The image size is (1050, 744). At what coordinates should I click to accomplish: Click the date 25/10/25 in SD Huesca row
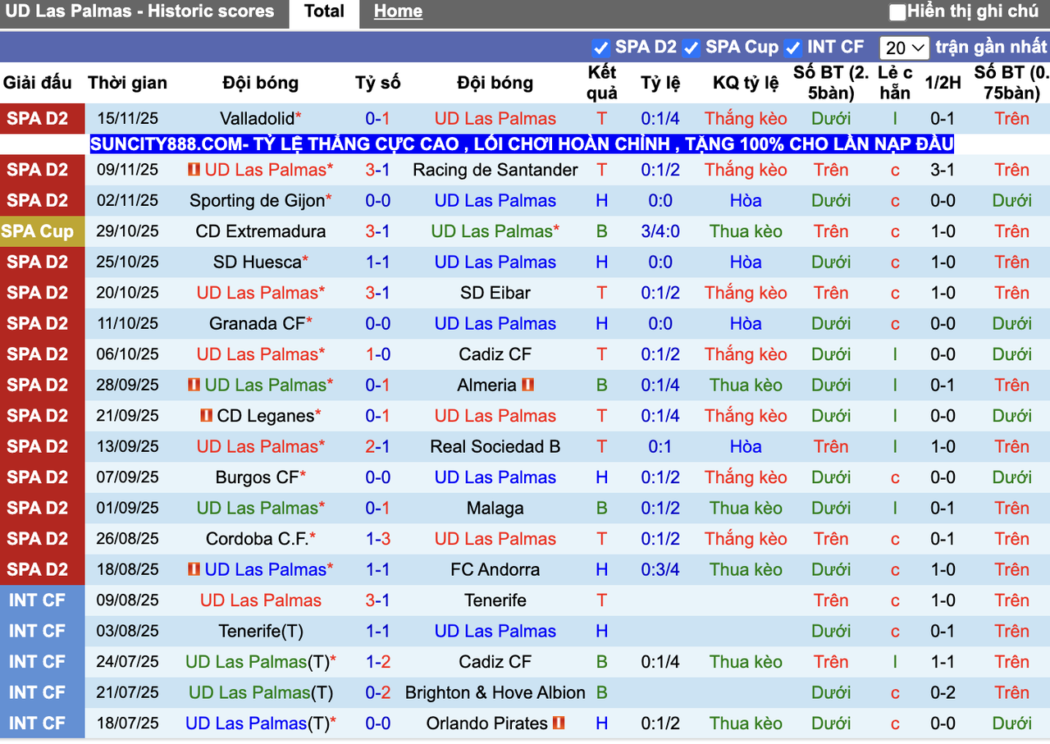(x=128, y=262)
